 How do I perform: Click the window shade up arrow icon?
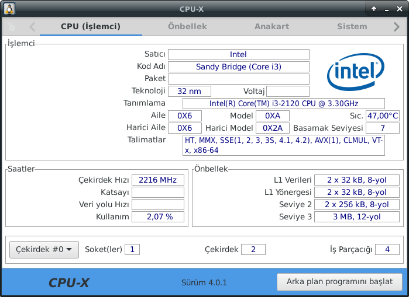[374, 9]
